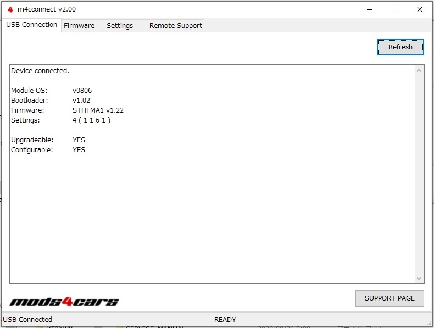
Task: Click the 'Bootloader:' label
Action: [30, 101]
